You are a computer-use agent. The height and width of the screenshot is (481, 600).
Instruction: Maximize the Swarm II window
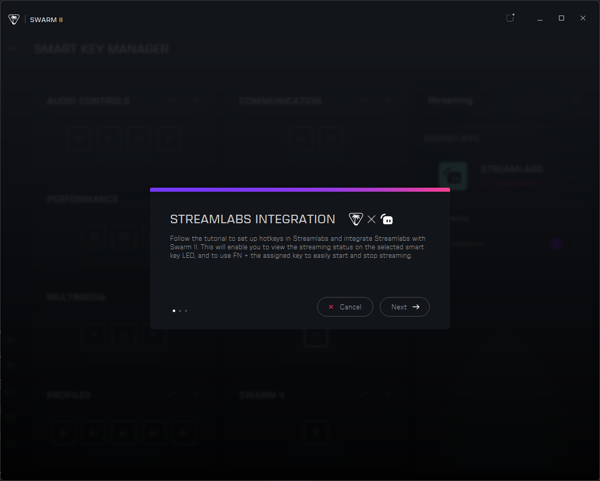coord(561,18)
